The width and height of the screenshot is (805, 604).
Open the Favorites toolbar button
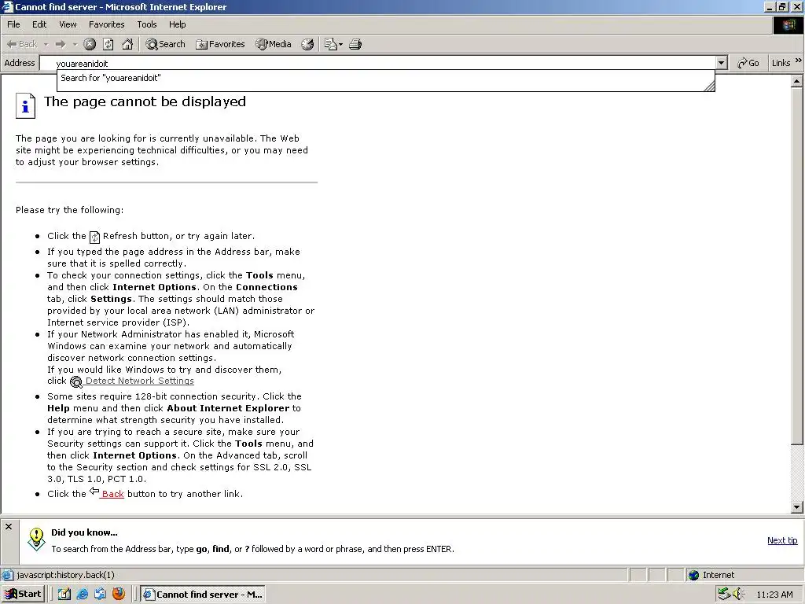220,44
